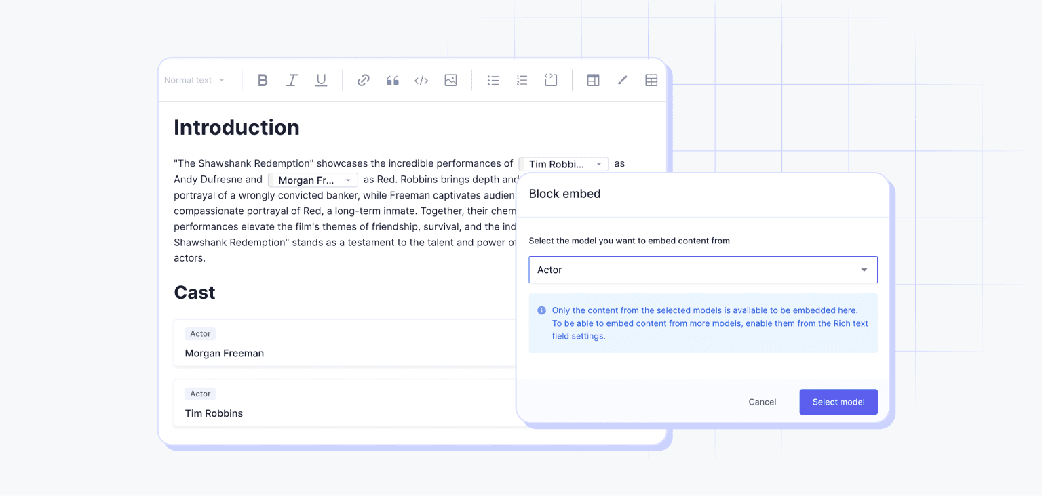The image size is (1042, 496).
Task: Click the underline icon
Action: click(321, 80)
